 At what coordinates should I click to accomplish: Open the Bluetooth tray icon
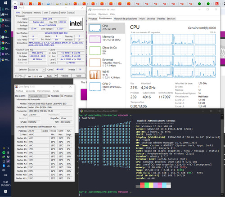coord(4,166)
